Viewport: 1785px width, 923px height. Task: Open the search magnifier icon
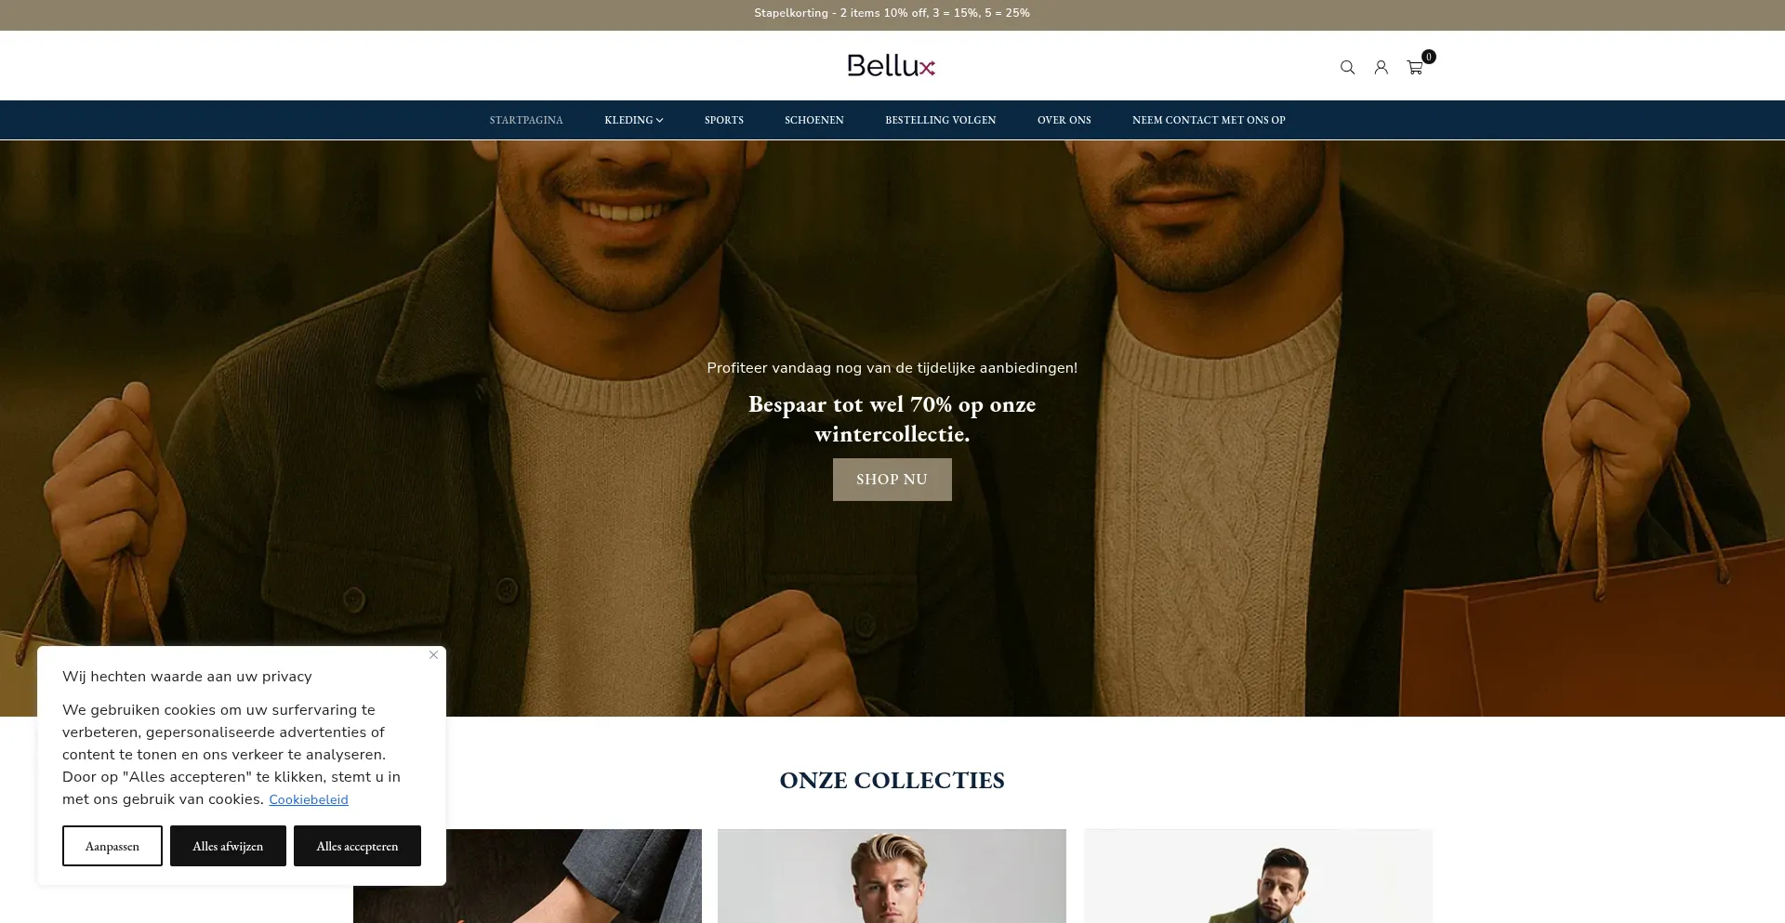[1347, 67]
